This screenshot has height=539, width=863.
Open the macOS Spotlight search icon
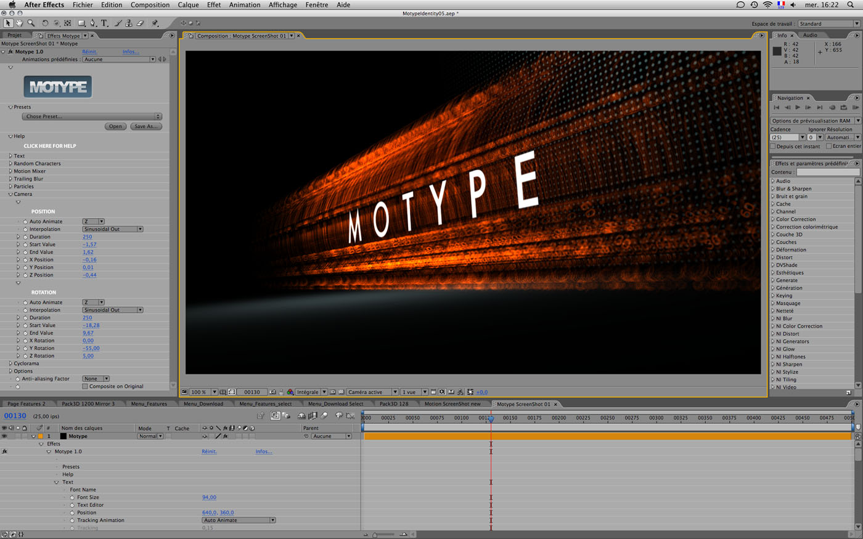[851, 4]
